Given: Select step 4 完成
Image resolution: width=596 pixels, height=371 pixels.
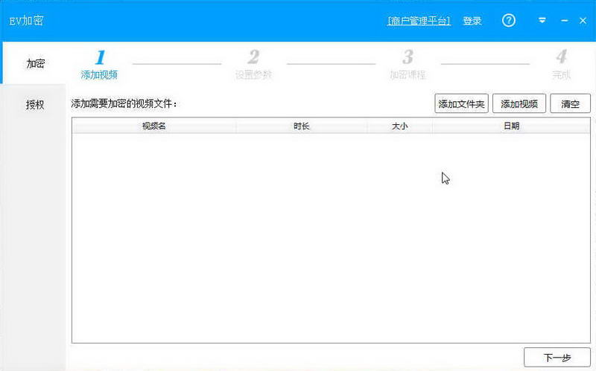Looking at the screenshot, I should pyautogui.click(x=562, y=65).
